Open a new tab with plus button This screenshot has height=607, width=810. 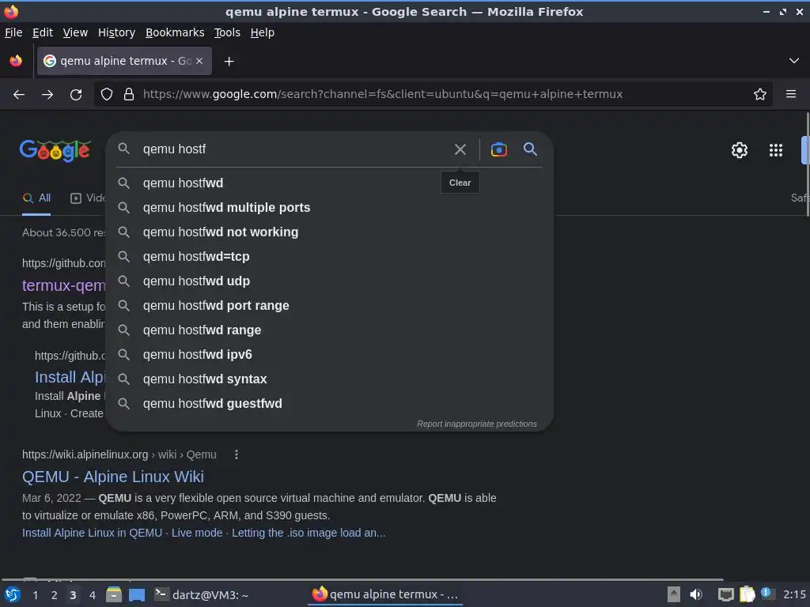tap(229, 62)
